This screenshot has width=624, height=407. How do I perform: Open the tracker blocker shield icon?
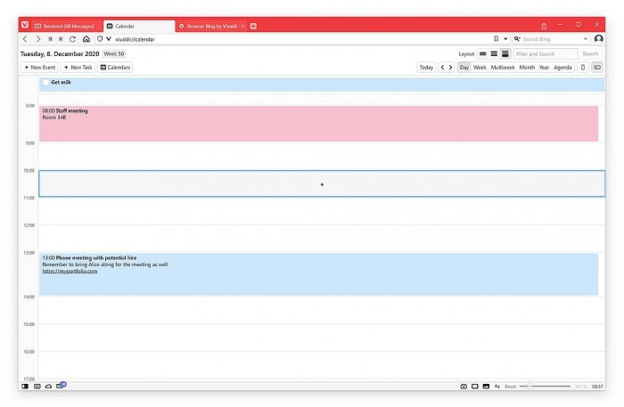(100, 39)
